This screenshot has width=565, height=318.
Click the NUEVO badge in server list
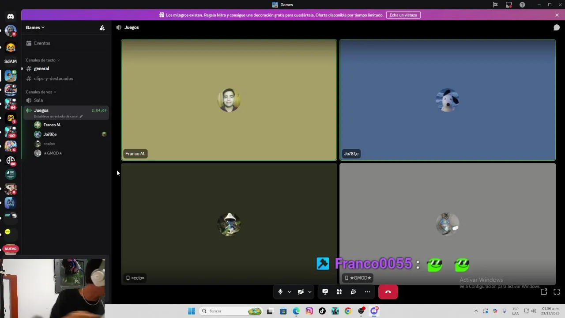11,249
